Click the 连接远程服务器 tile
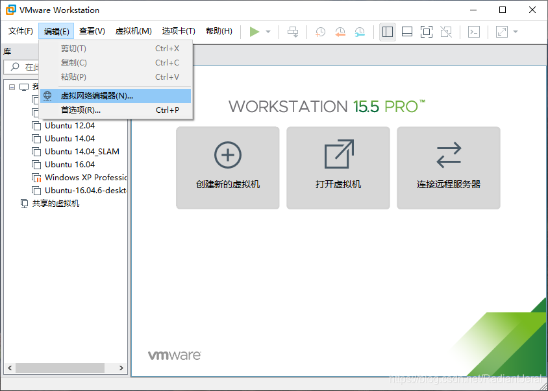The height and width of the screenshot is (391, 548). 449,168
